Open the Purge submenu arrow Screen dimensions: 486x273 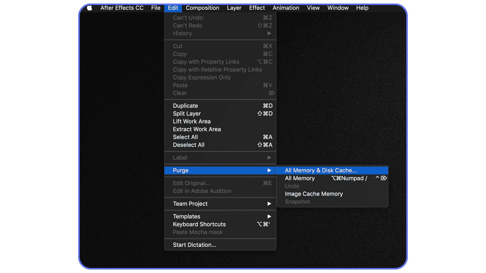[x=269, y=170]
